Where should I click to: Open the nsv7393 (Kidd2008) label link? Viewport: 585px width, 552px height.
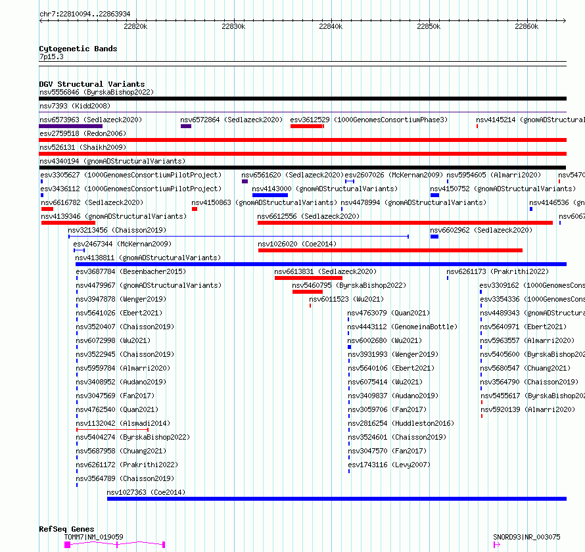pyautogui.click(x=75, y=106)
